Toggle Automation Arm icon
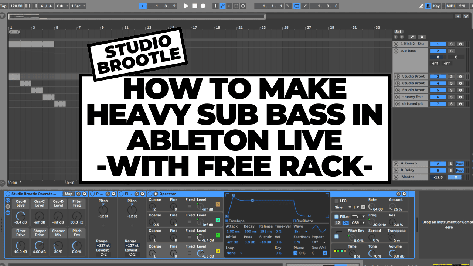 [222, 6]
